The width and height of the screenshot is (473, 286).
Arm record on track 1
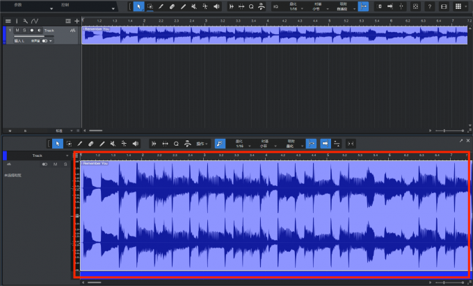[31, 31]
